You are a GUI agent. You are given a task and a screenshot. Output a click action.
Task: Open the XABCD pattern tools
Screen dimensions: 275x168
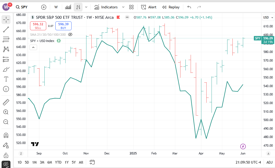(6, 49)
